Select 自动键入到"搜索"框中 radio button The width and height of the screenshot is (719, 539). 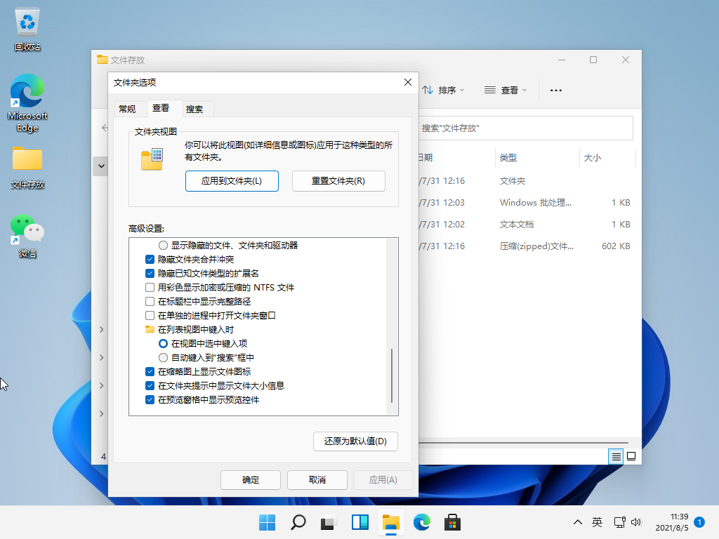164,357
